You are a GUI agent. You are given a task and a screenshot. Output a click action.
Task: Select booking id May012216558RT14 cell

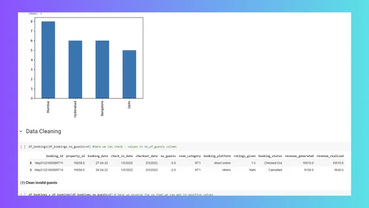(x=49, y=170)
